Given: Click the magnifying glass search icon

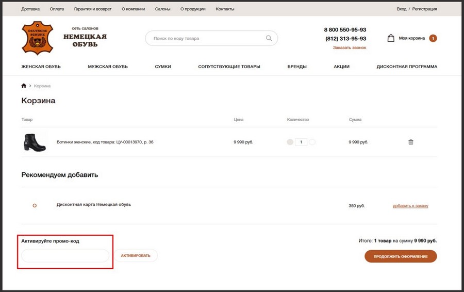Looking at the screenshot, I should pyautogui.click(x=269, y=38).
